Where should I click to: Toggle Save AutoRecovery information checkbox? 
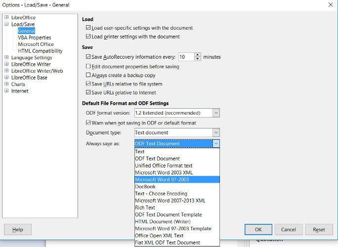click(x=88, y=57)
